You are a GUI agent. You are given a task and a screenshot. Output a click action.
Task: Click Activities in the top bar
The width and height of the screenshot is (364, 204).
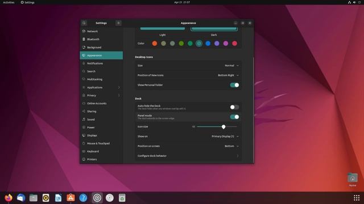click(x=9, y=2)
